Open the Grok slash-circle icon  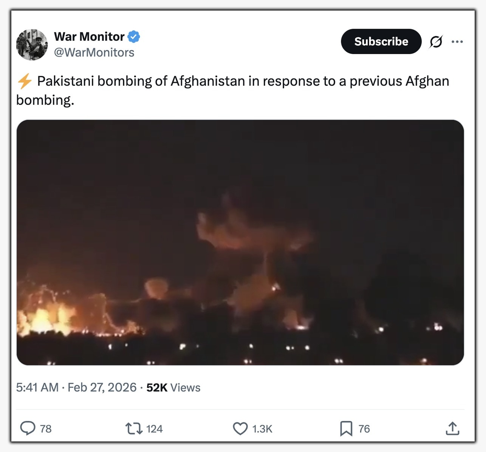tap(436, 42)
